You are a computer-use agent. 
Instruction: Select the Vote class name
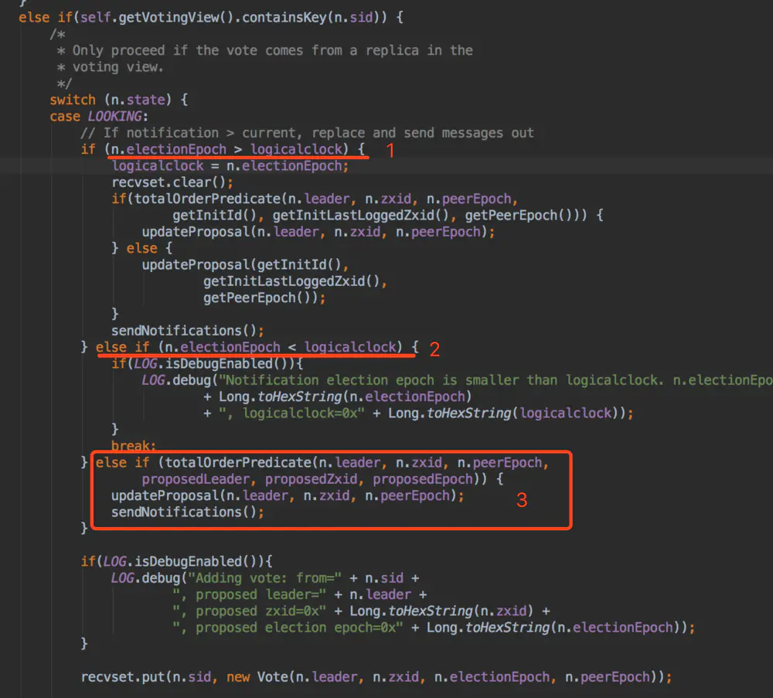click(x=272, y=677)
